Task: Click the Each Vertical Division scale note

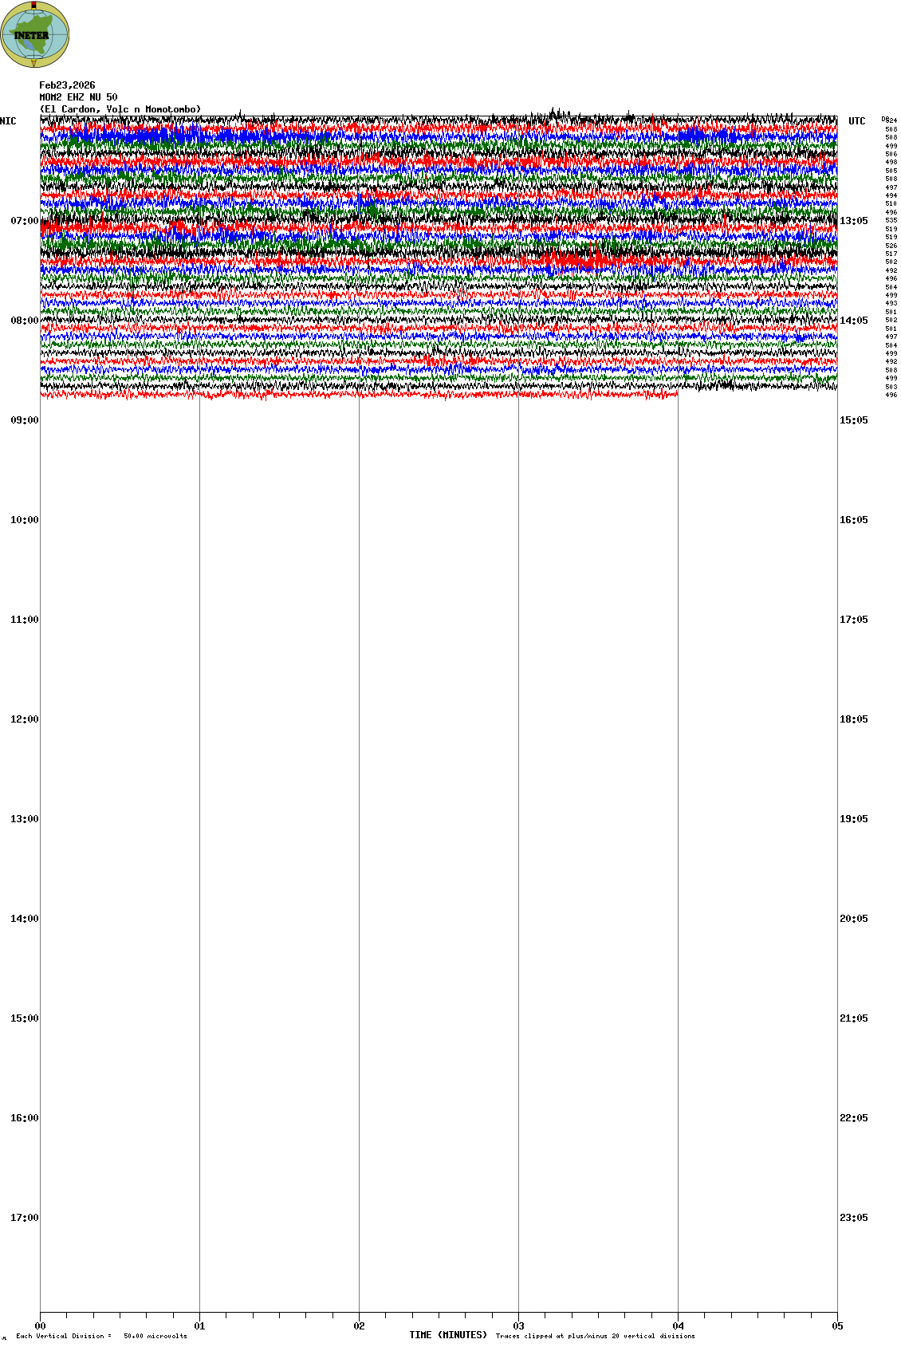Action: pos(101,1336)
